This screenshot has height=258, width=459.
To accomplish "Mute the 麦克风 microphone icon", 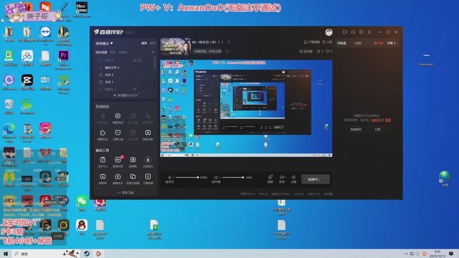I will [169, 177].
